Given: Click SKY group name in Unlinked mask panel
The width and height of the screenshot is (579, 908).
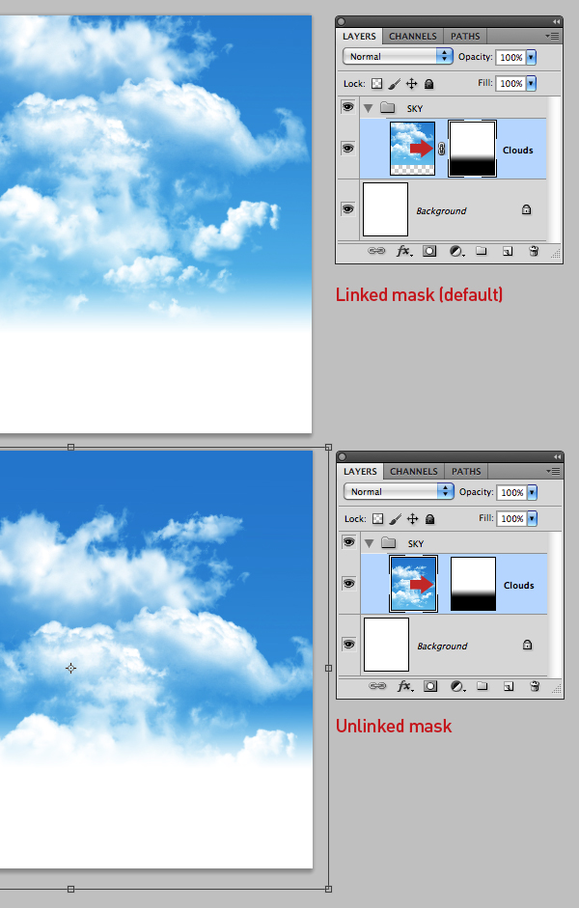Looking at the screenshot, I should point(416,544).
